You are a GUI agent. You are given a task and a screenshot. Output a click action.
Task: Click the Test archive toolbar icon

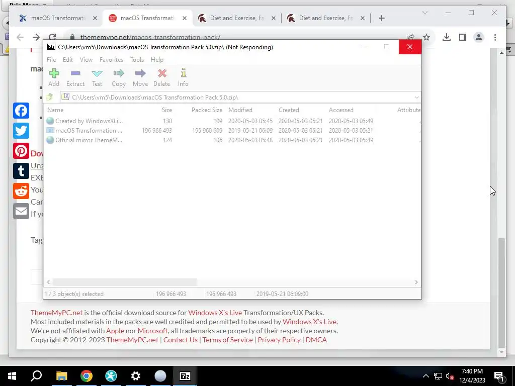[x=97, y=77]
